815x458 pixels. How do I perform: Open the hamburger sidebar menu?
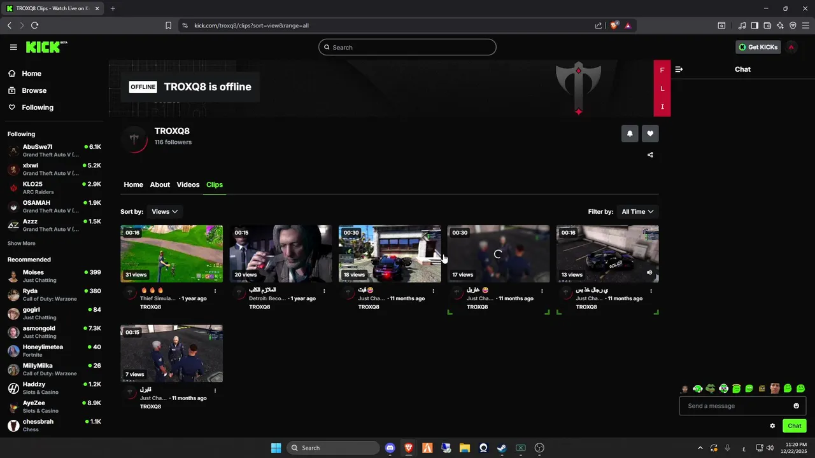(x=13, y=47)
